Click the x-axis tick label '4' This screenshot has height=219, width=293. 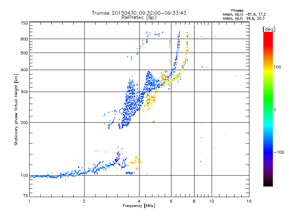click(x=139, y=201)
